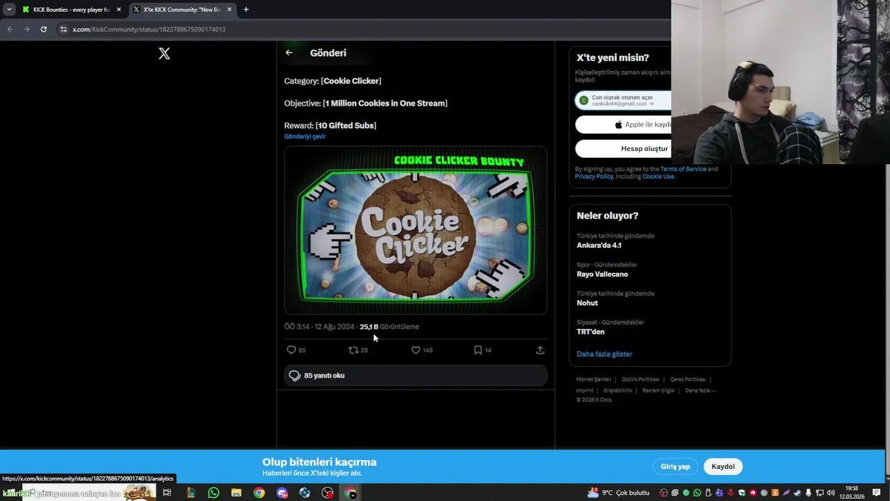Close the X'te KICK Community tab

tap(229, 10)
